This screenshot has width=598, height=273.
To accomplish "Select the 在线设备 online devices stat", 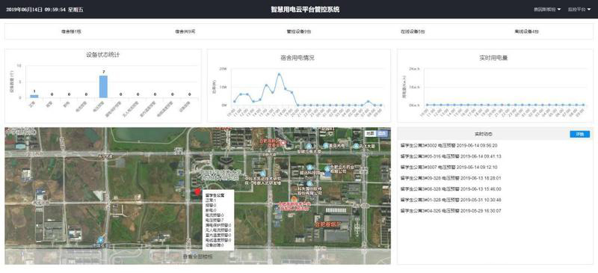I will (x=413, y=31).
